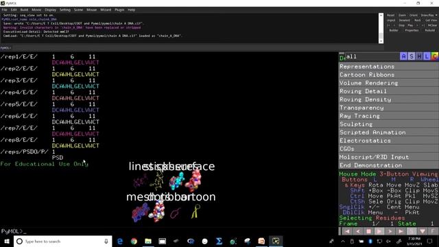Click the Stop button in top-right panel
Image resolution: width=439 pixels, height=247 pixels.
coord(401,25)
